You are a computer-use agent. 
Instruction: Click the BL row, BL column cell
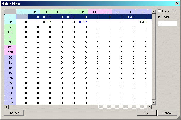tap(70, 37)
